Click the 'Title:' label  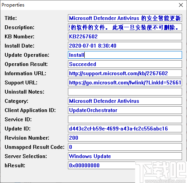point(11,18)
